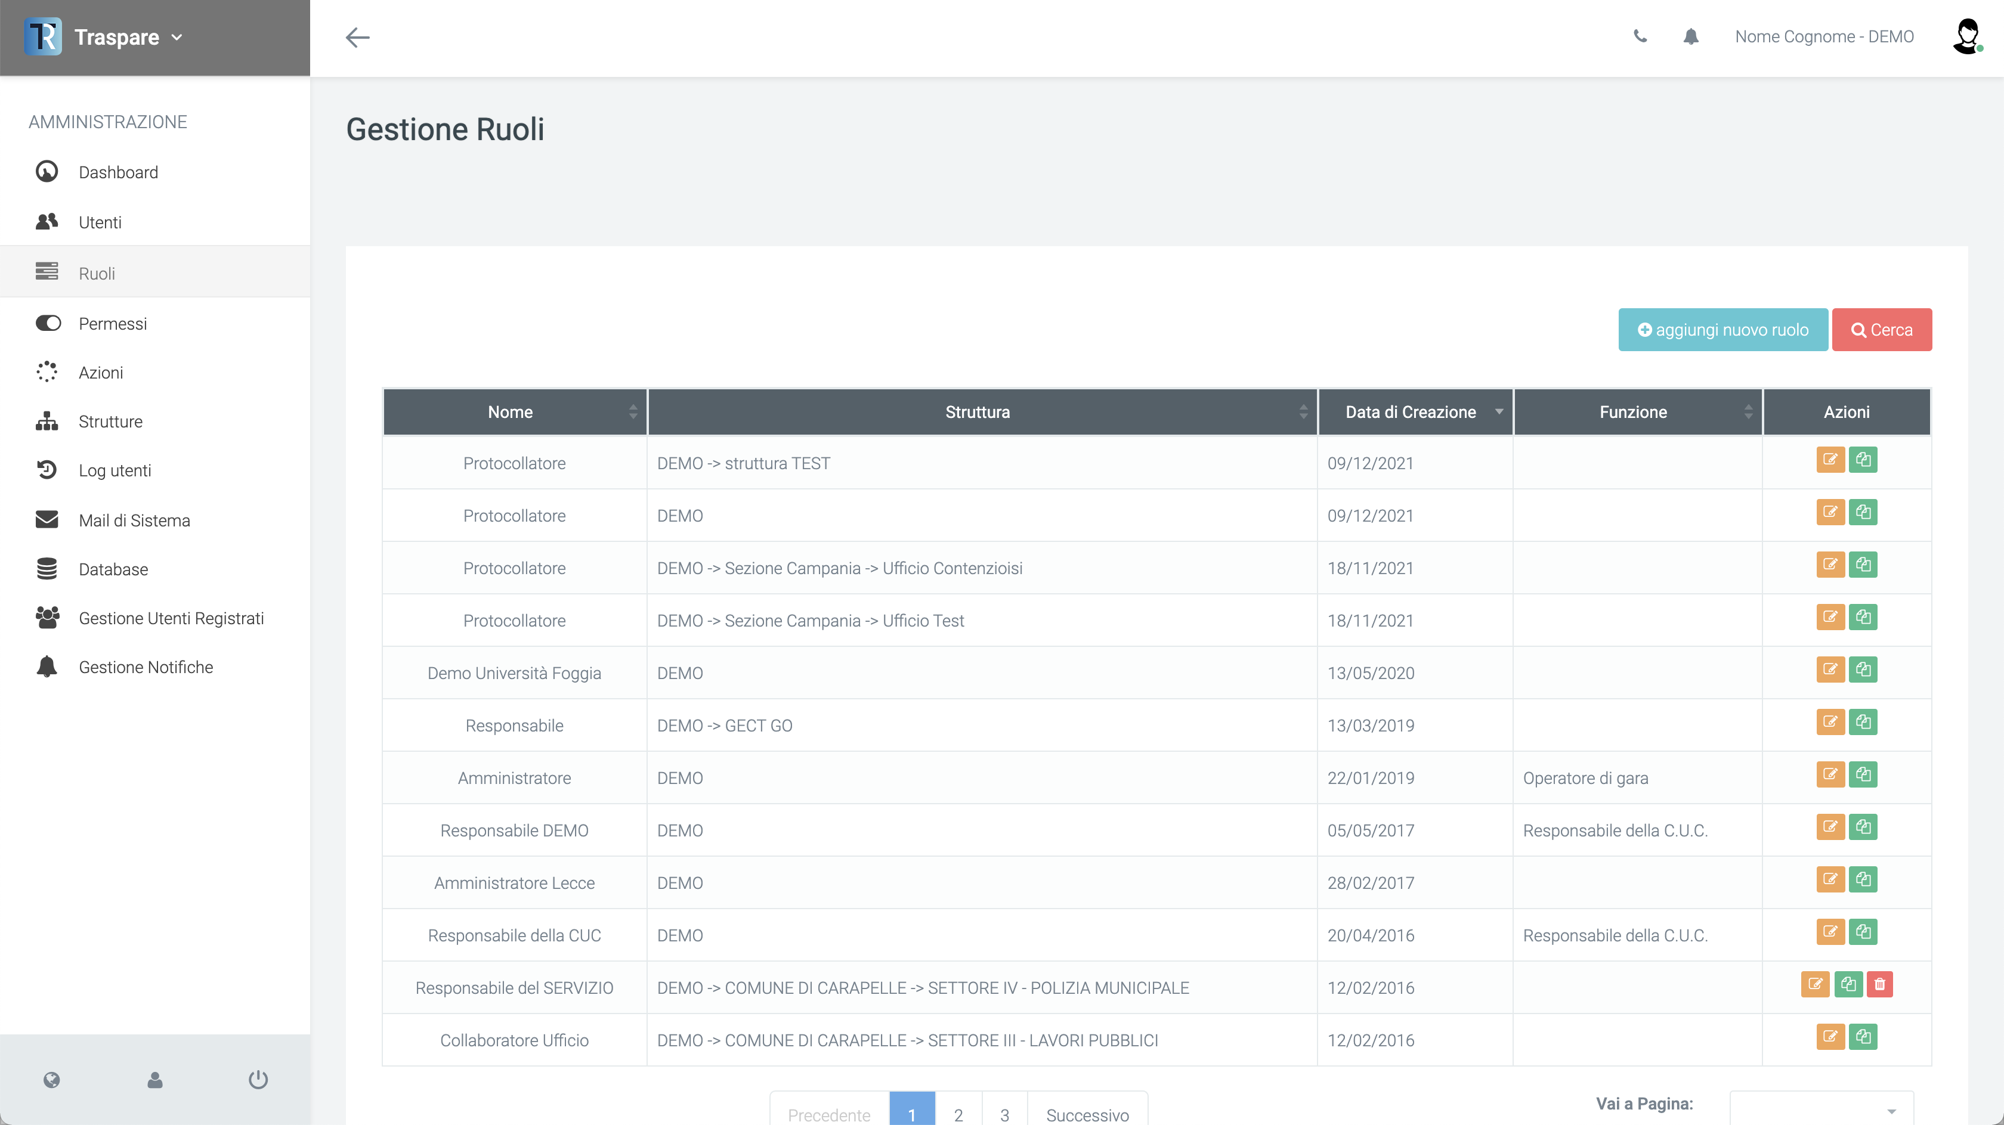Click the Traspare logo icon

coord(43,36)
